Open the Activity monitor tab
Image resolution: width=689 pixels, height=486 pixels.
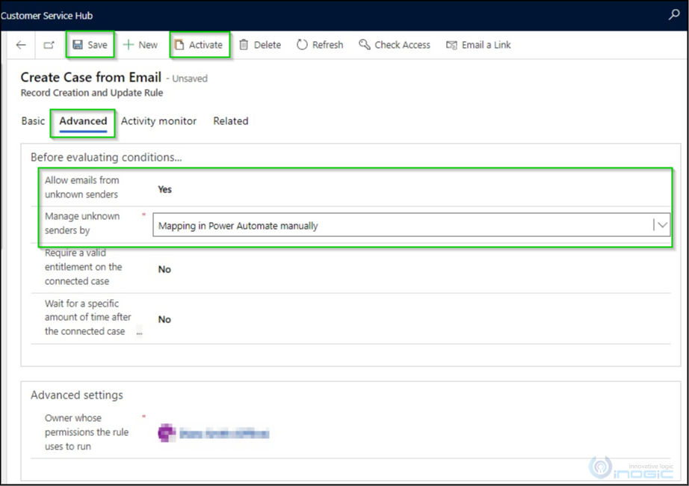(158, 121)
